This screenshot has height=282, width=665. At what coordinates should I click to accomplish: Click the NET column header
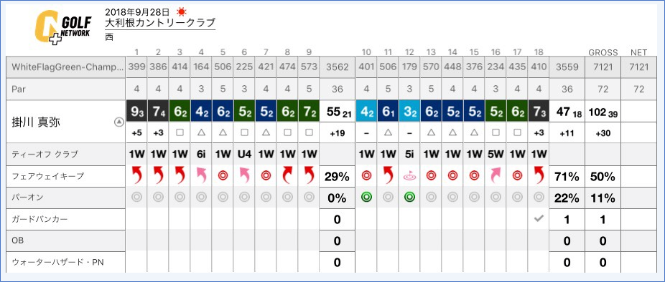(x=638, y=53)
